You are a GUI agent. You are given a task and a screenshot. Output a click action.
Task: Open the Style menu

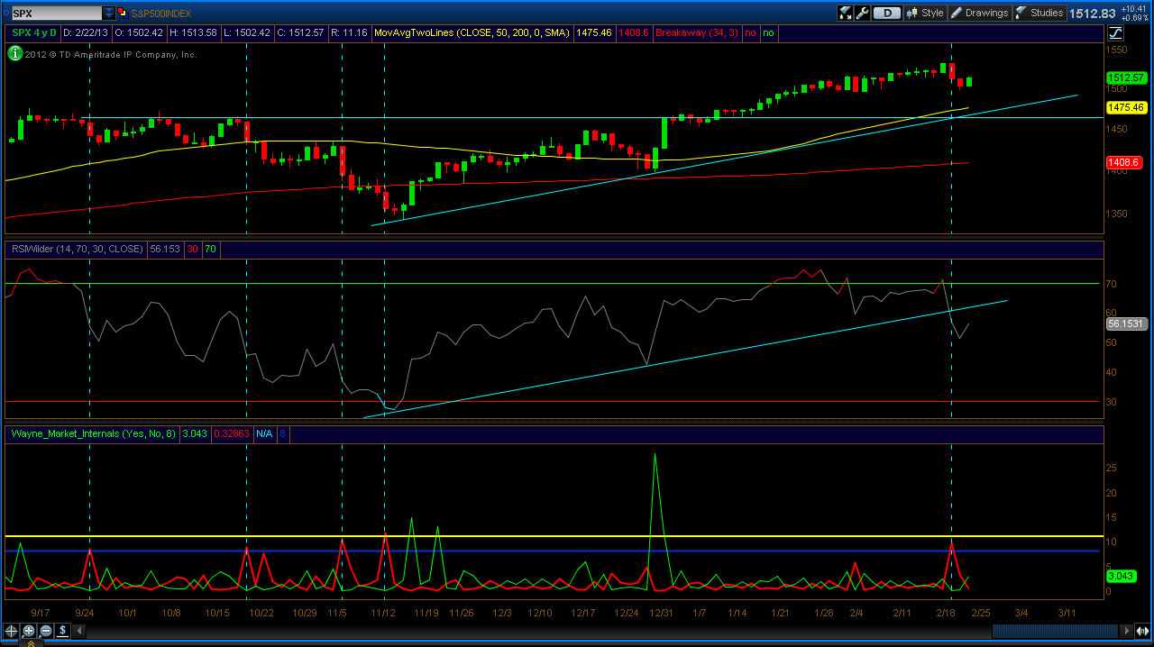click(925, 13)
